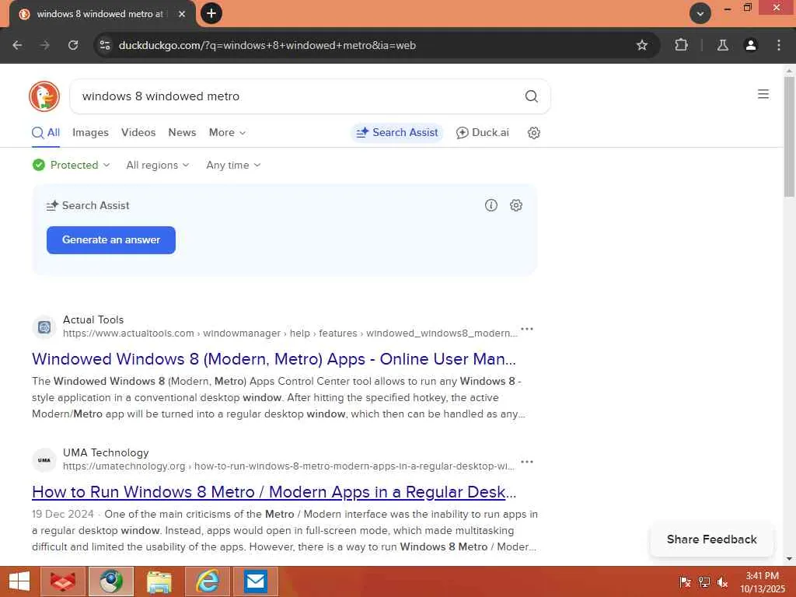Click the Chromium taskbar icon
This screenshot has width=796, height=597.
(111, 581)
